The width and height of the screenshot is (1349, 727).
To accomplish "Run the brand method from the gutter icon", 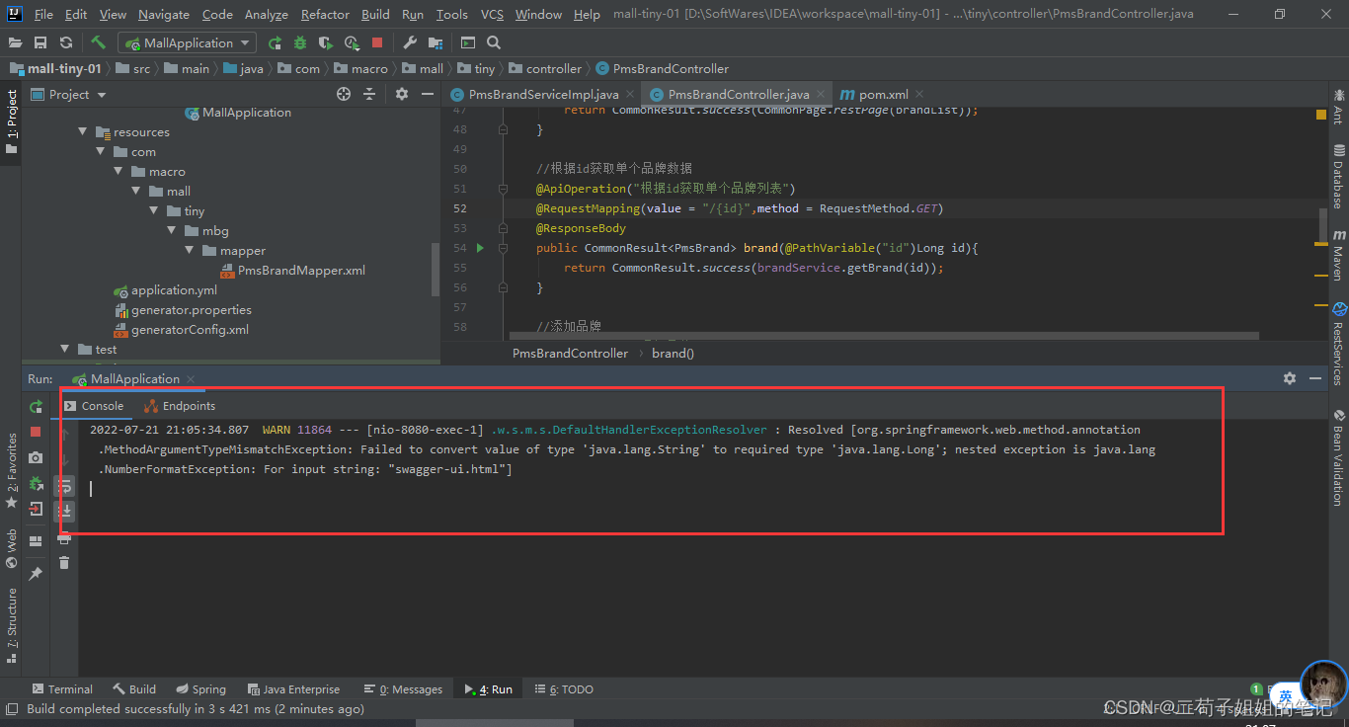I will pyautogui.click(x=480, y=248).
